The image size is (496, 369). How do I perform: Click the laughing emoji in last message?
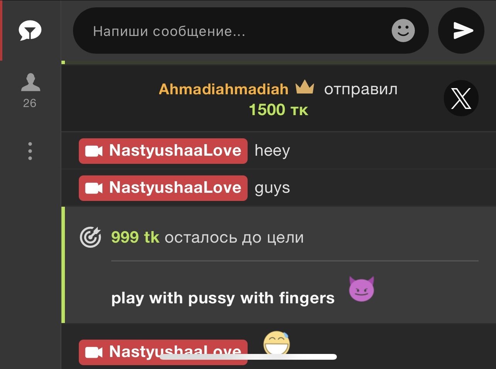tap(277, 343)
